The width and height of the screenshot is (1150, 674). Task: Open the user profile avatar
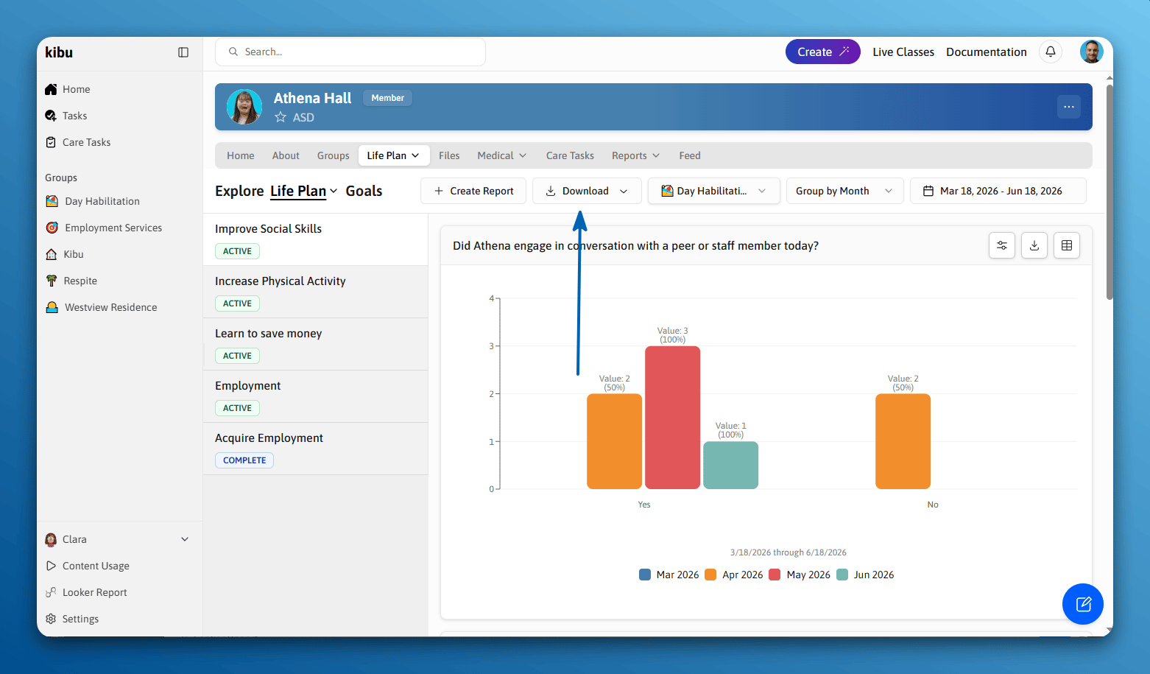tap(1092, 52)
